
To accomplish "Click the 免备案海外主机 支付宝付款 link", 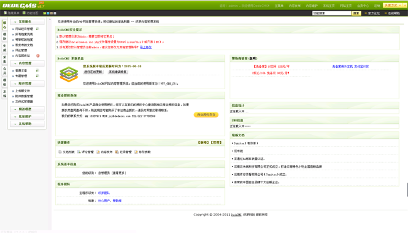I will (350, 67).
